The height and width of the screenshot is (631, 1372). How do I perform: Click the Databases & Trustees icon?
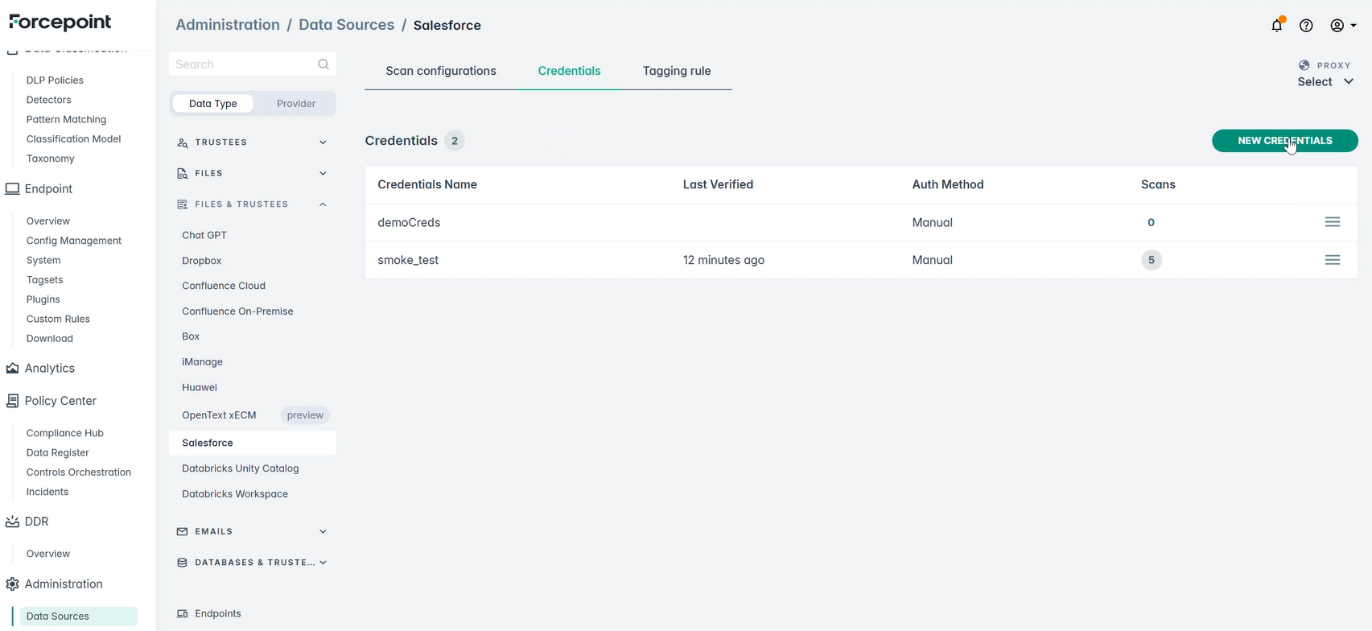click(183, 563)
